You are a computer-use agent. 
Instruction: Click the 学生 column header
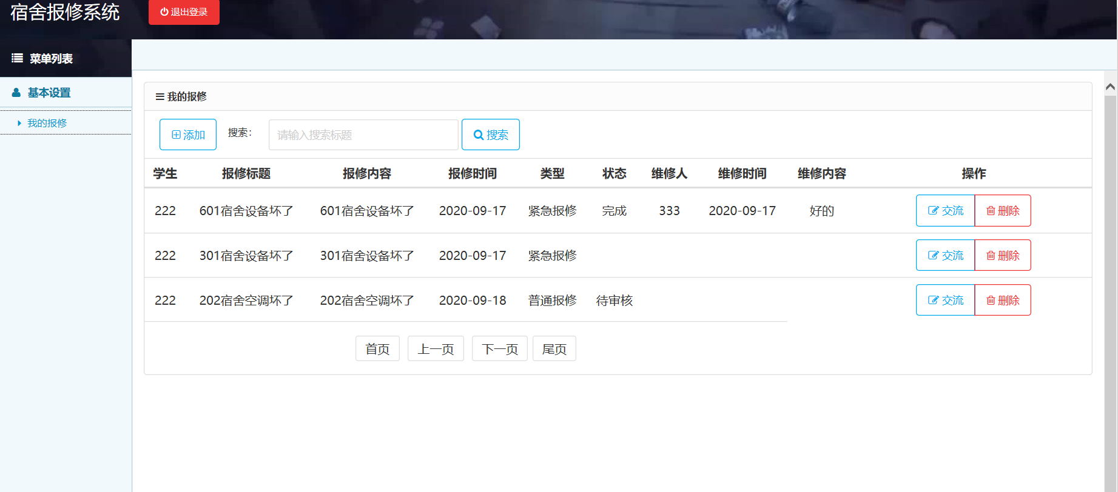point(165,173)
